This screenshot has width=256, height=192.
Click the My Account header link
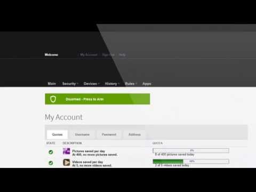coord(89,55)
